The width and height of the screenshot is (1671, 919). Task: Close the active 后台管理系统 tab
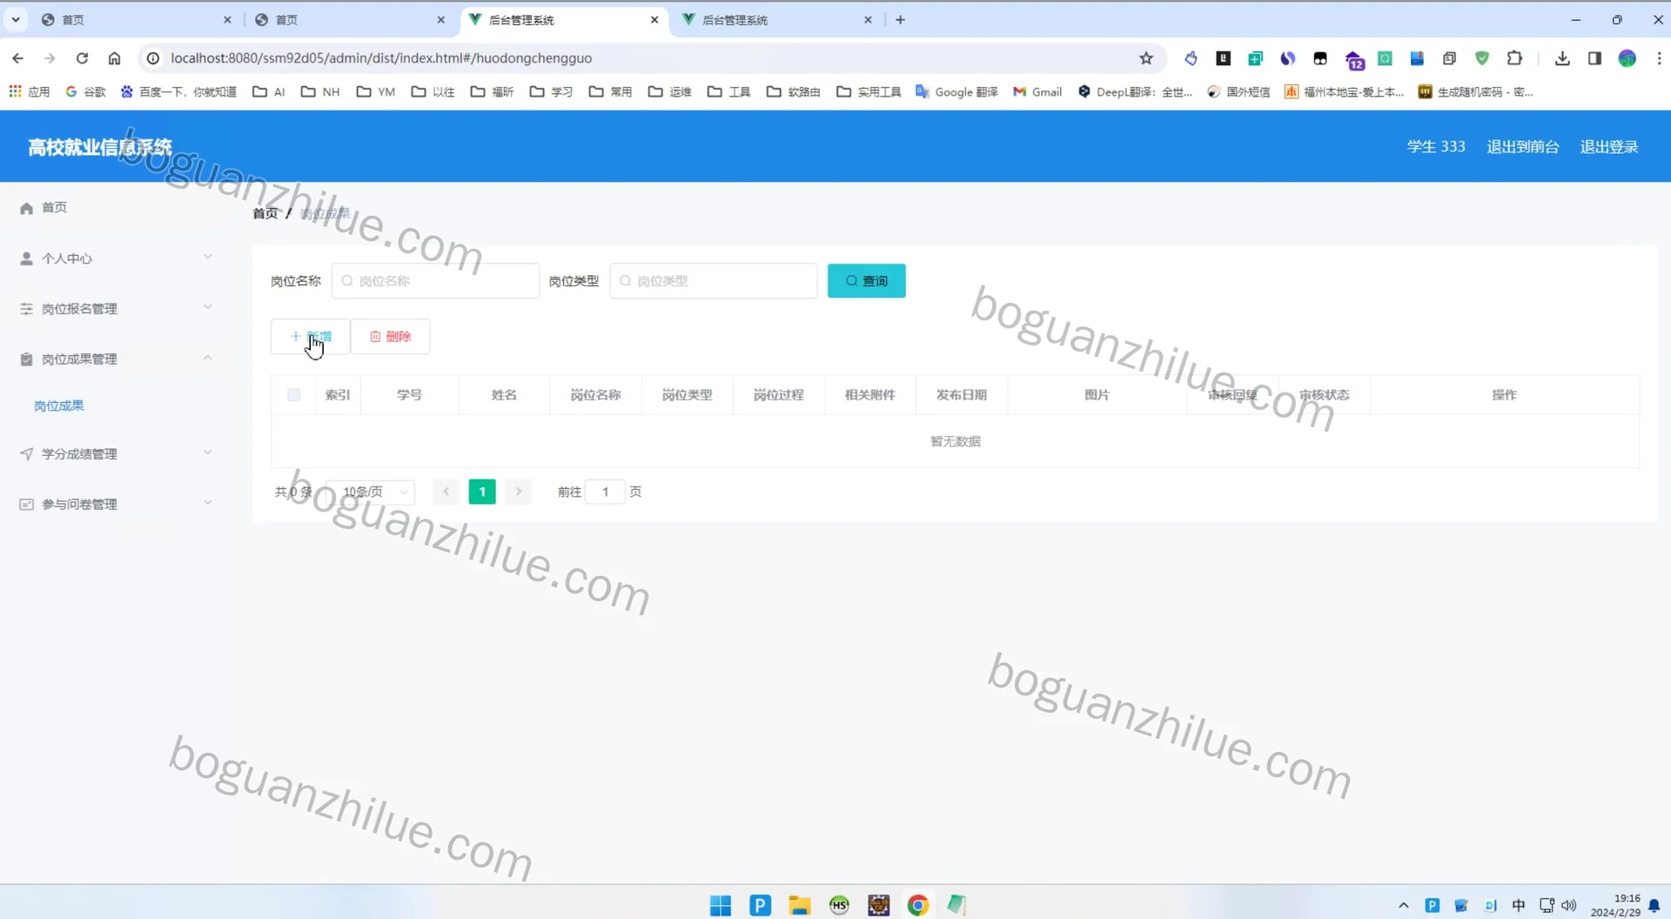pos(654,19)
